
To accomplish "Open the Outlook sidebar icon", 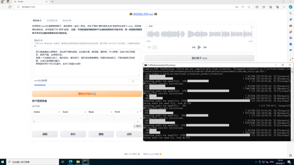I will click(x=290, y=44).
